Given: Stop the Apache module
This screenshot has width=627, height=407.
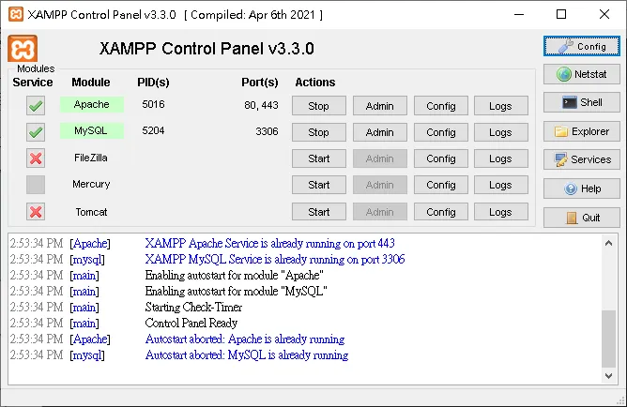Looking at the screenshot, I should point(319,106).
